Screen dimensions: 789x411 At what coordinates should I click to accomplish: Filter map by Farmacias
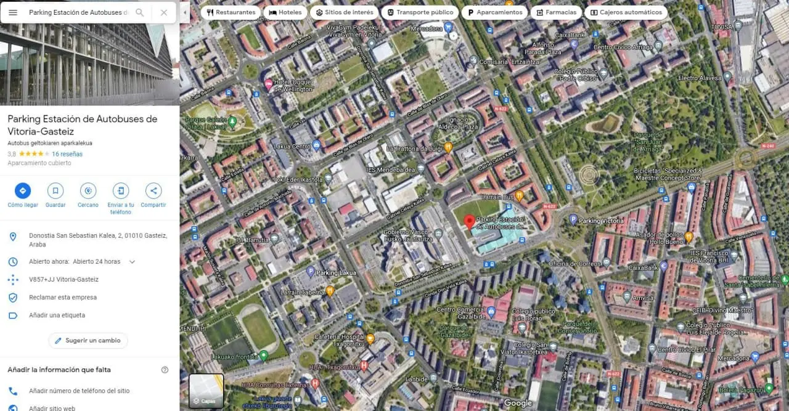coord(555,12)
